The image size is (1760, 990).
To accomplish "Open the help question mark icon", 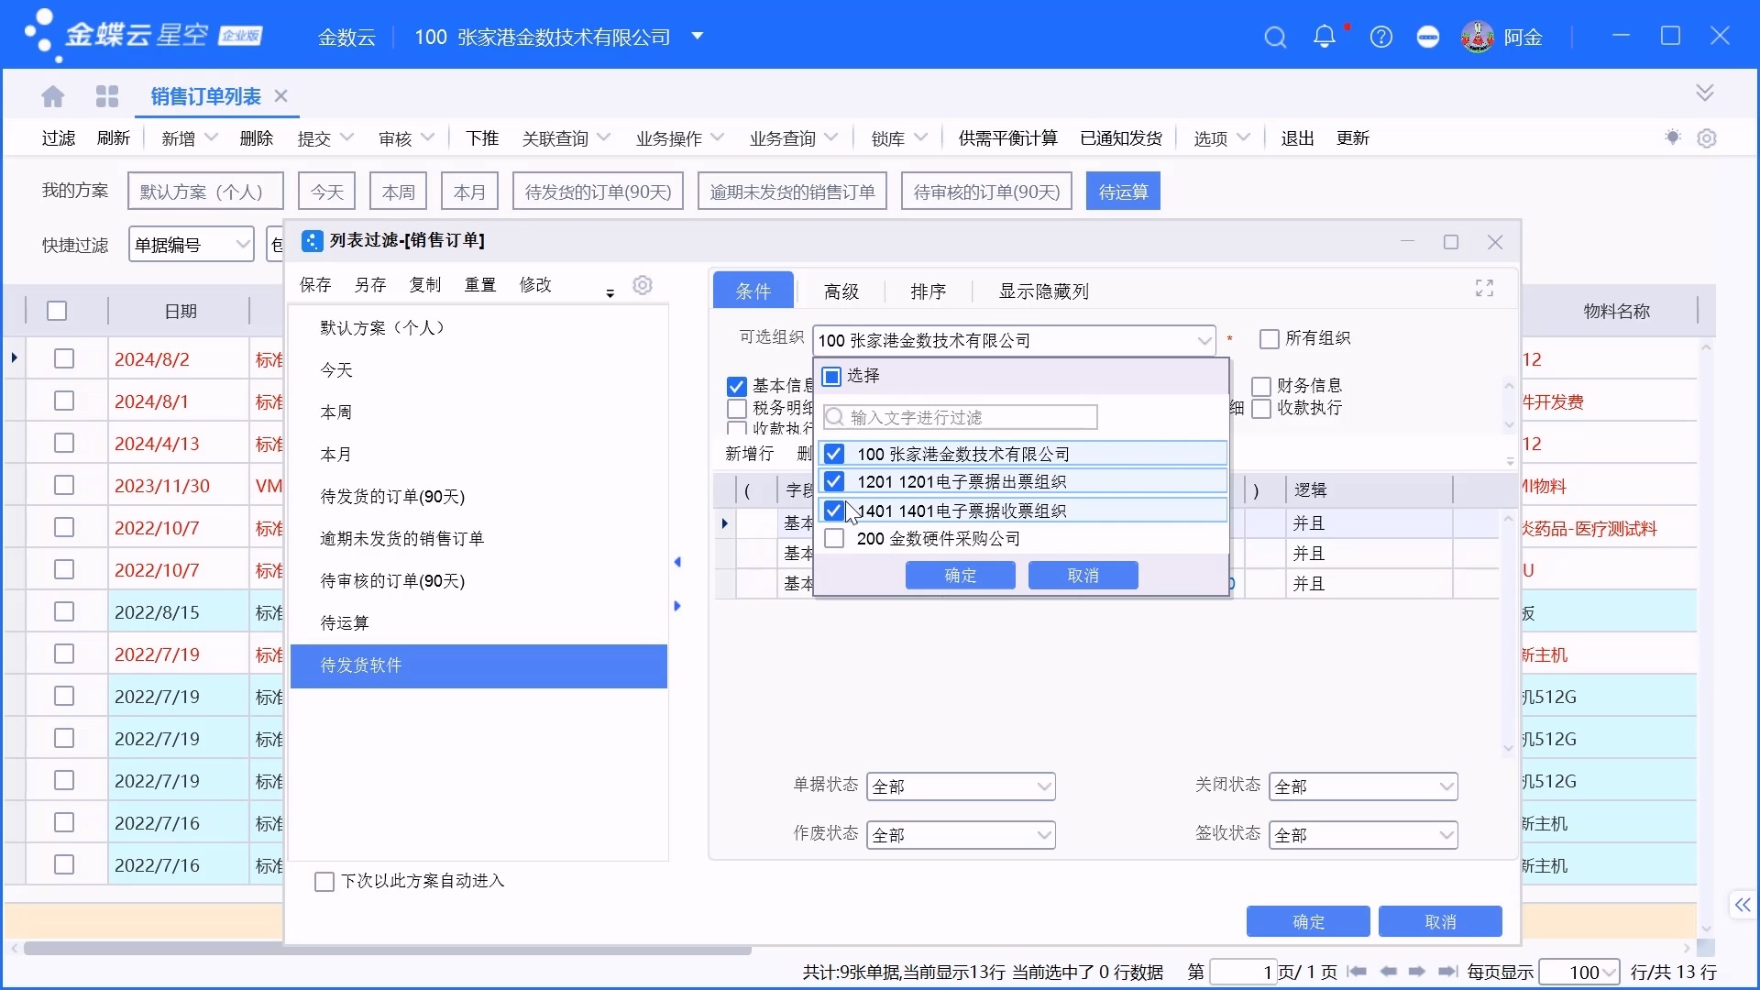I will click(1380, 38).
